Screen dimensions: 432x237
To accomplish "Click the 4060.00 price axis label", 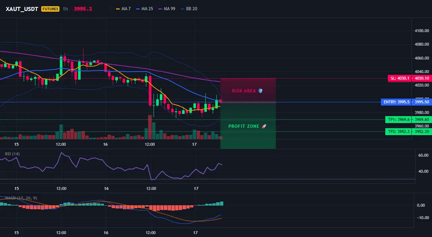I will coord(422,58).
